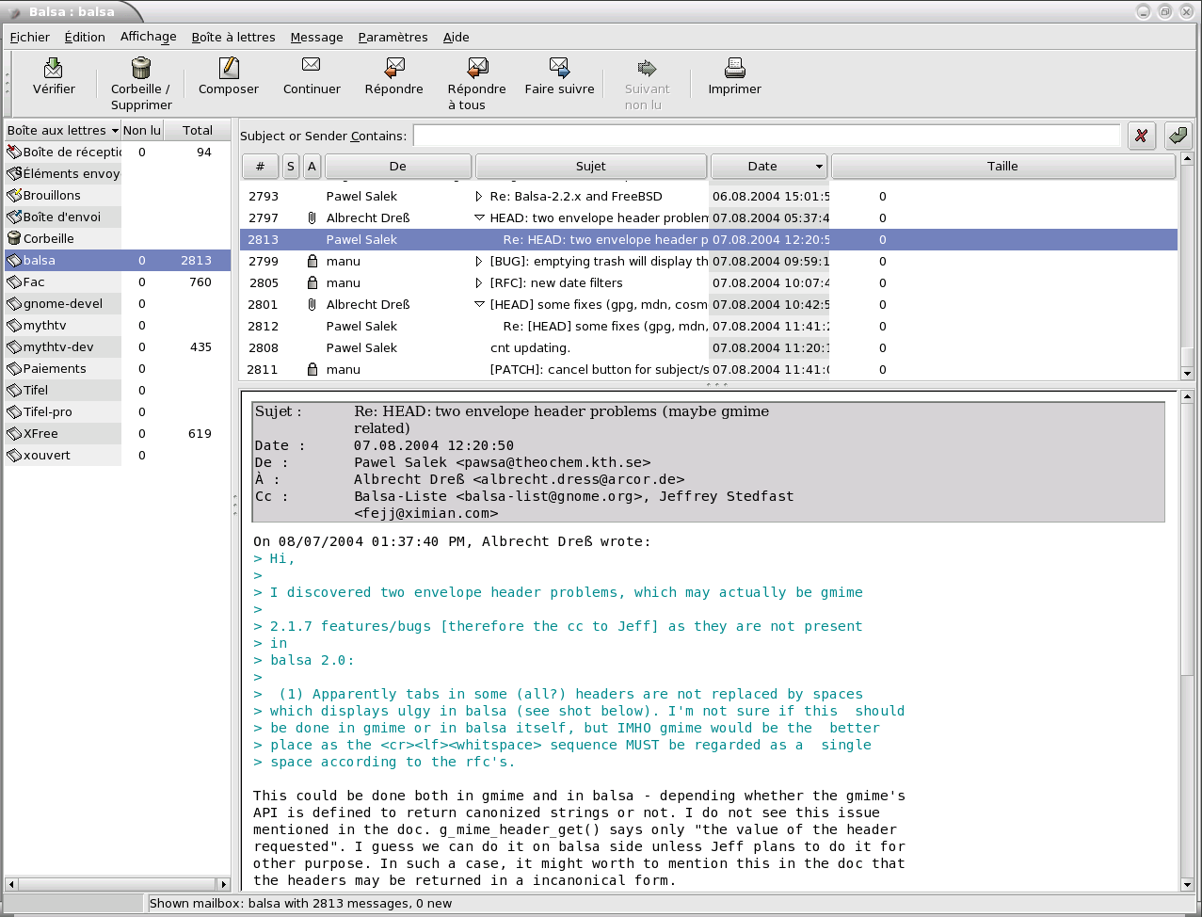The width and height of the screenshot is (1202, 917).
Task: Sort by the Date column header
Action: click(x=769, y=166)
